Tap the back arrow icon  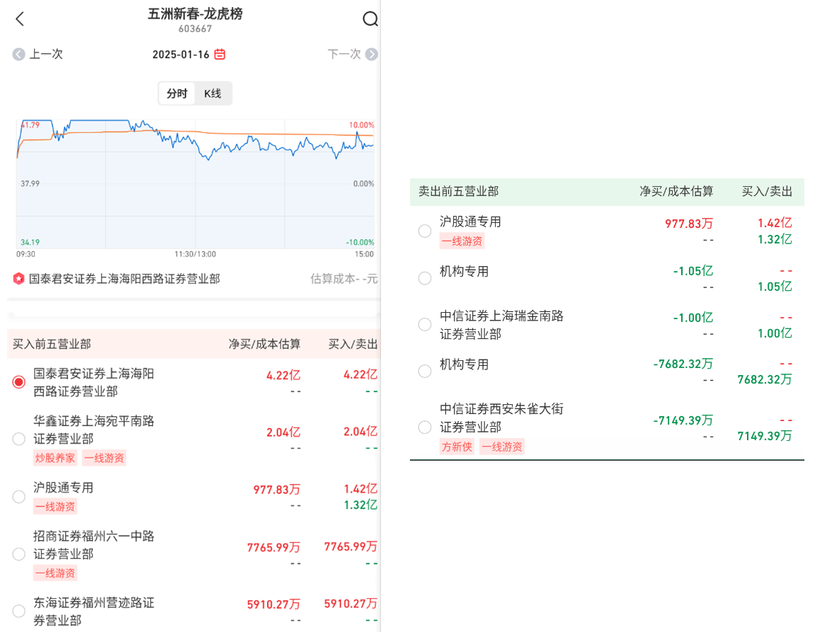tap(20, 19)
